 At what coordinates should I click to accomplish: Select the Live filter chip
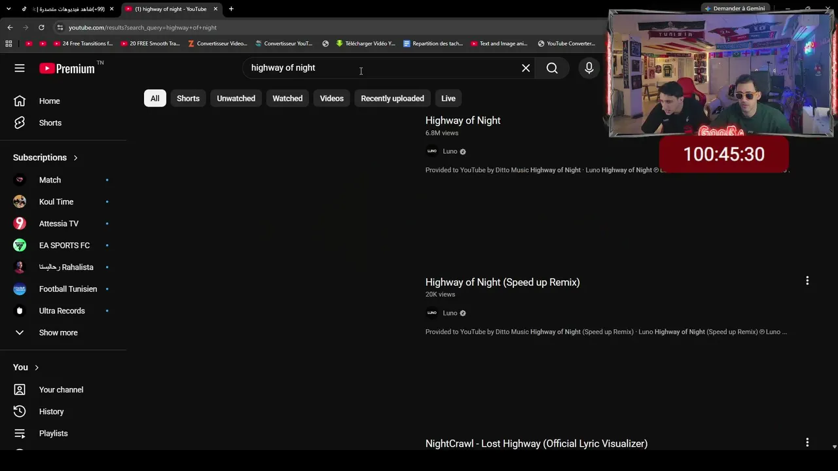pos(448,98)
